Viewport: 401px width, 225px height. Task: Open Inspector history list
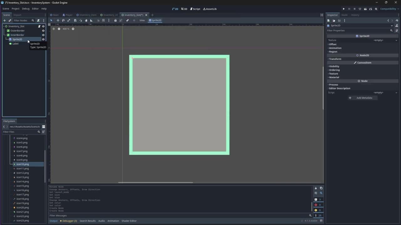pos(397,21)
